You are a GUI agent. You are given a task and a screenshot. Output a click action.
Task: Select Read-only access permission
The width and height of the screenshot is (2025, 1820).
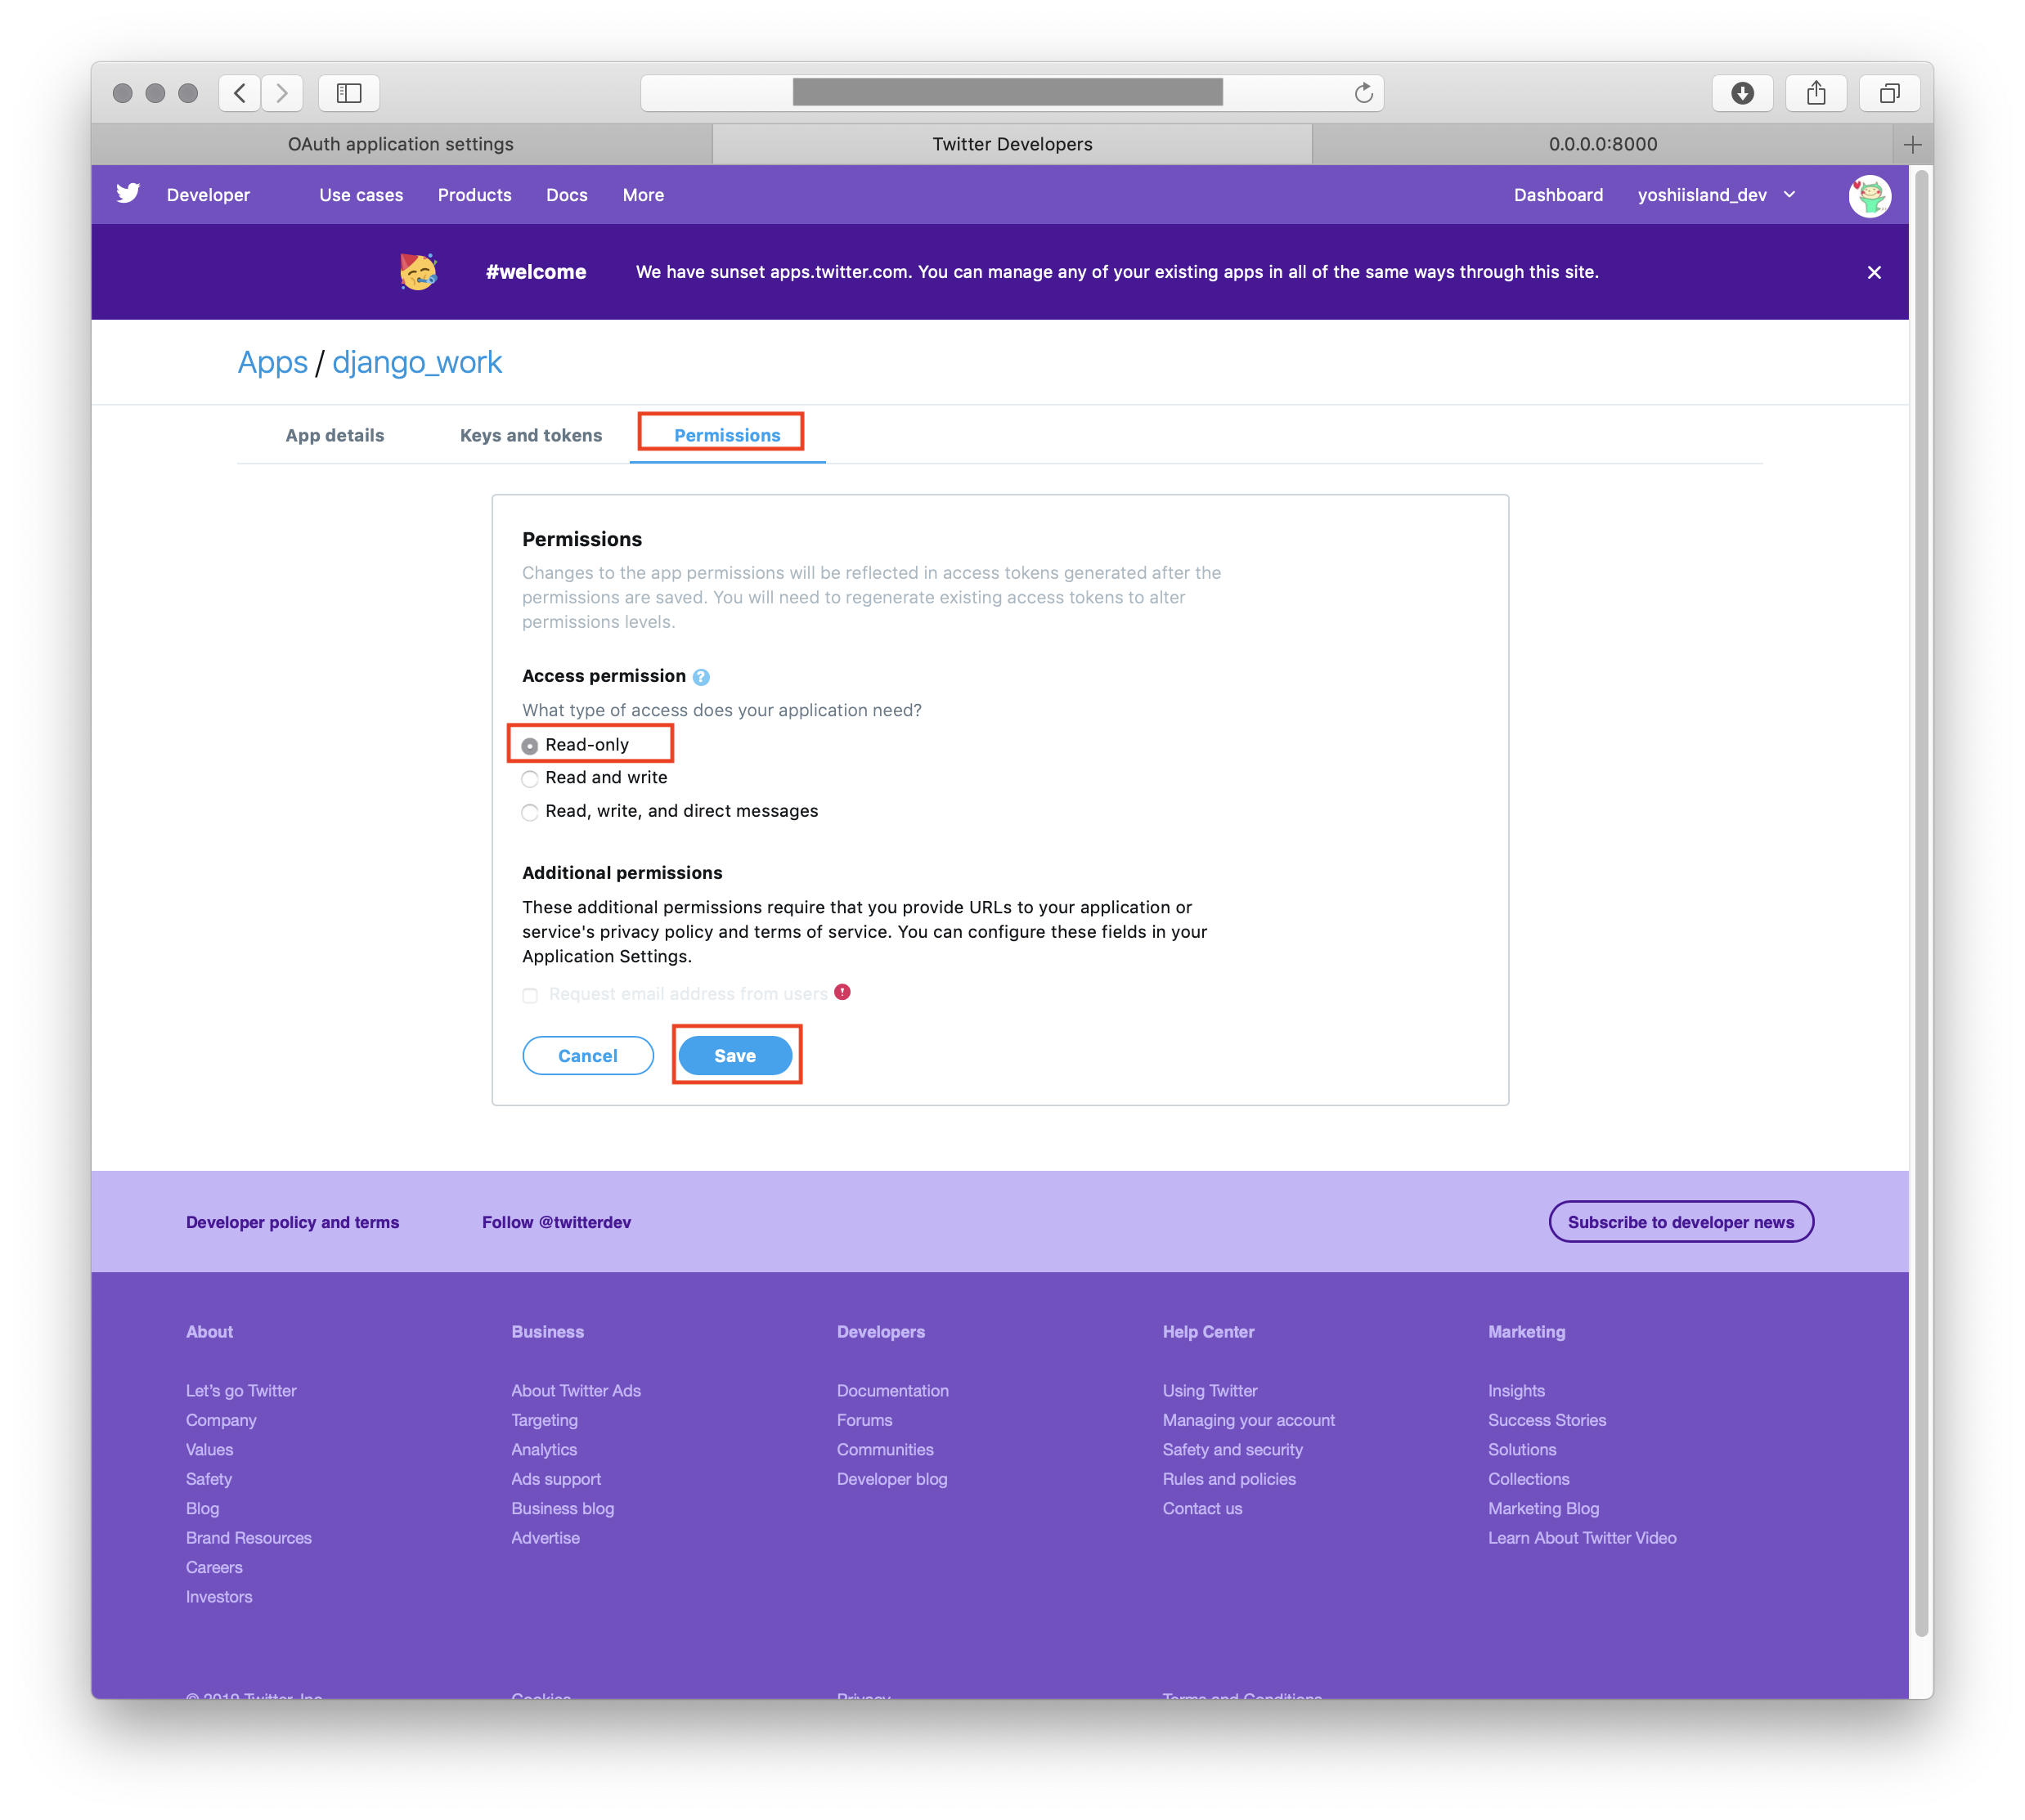click(x=530, y=746)
